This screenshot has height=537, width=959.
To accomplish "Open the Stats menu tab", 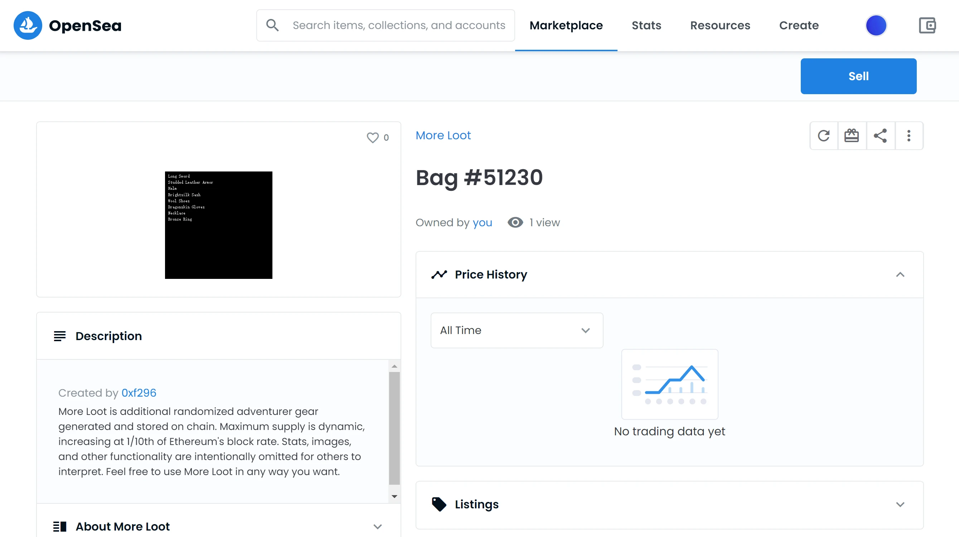I will [x=647, y=25].
